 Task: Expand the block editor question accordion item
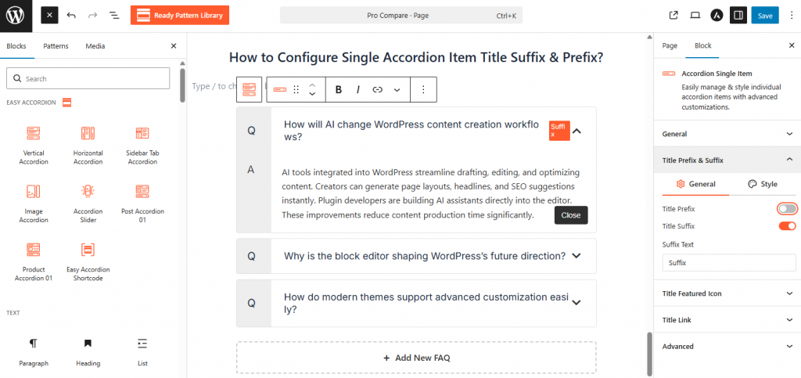click(577, 256)
